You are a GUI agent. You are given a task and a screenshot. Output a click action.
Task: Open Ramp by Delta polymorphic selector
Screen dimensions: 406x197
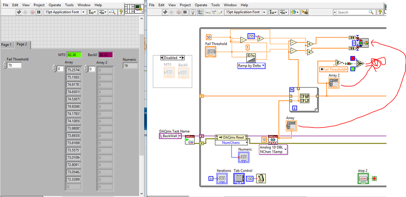click(252, 66)
